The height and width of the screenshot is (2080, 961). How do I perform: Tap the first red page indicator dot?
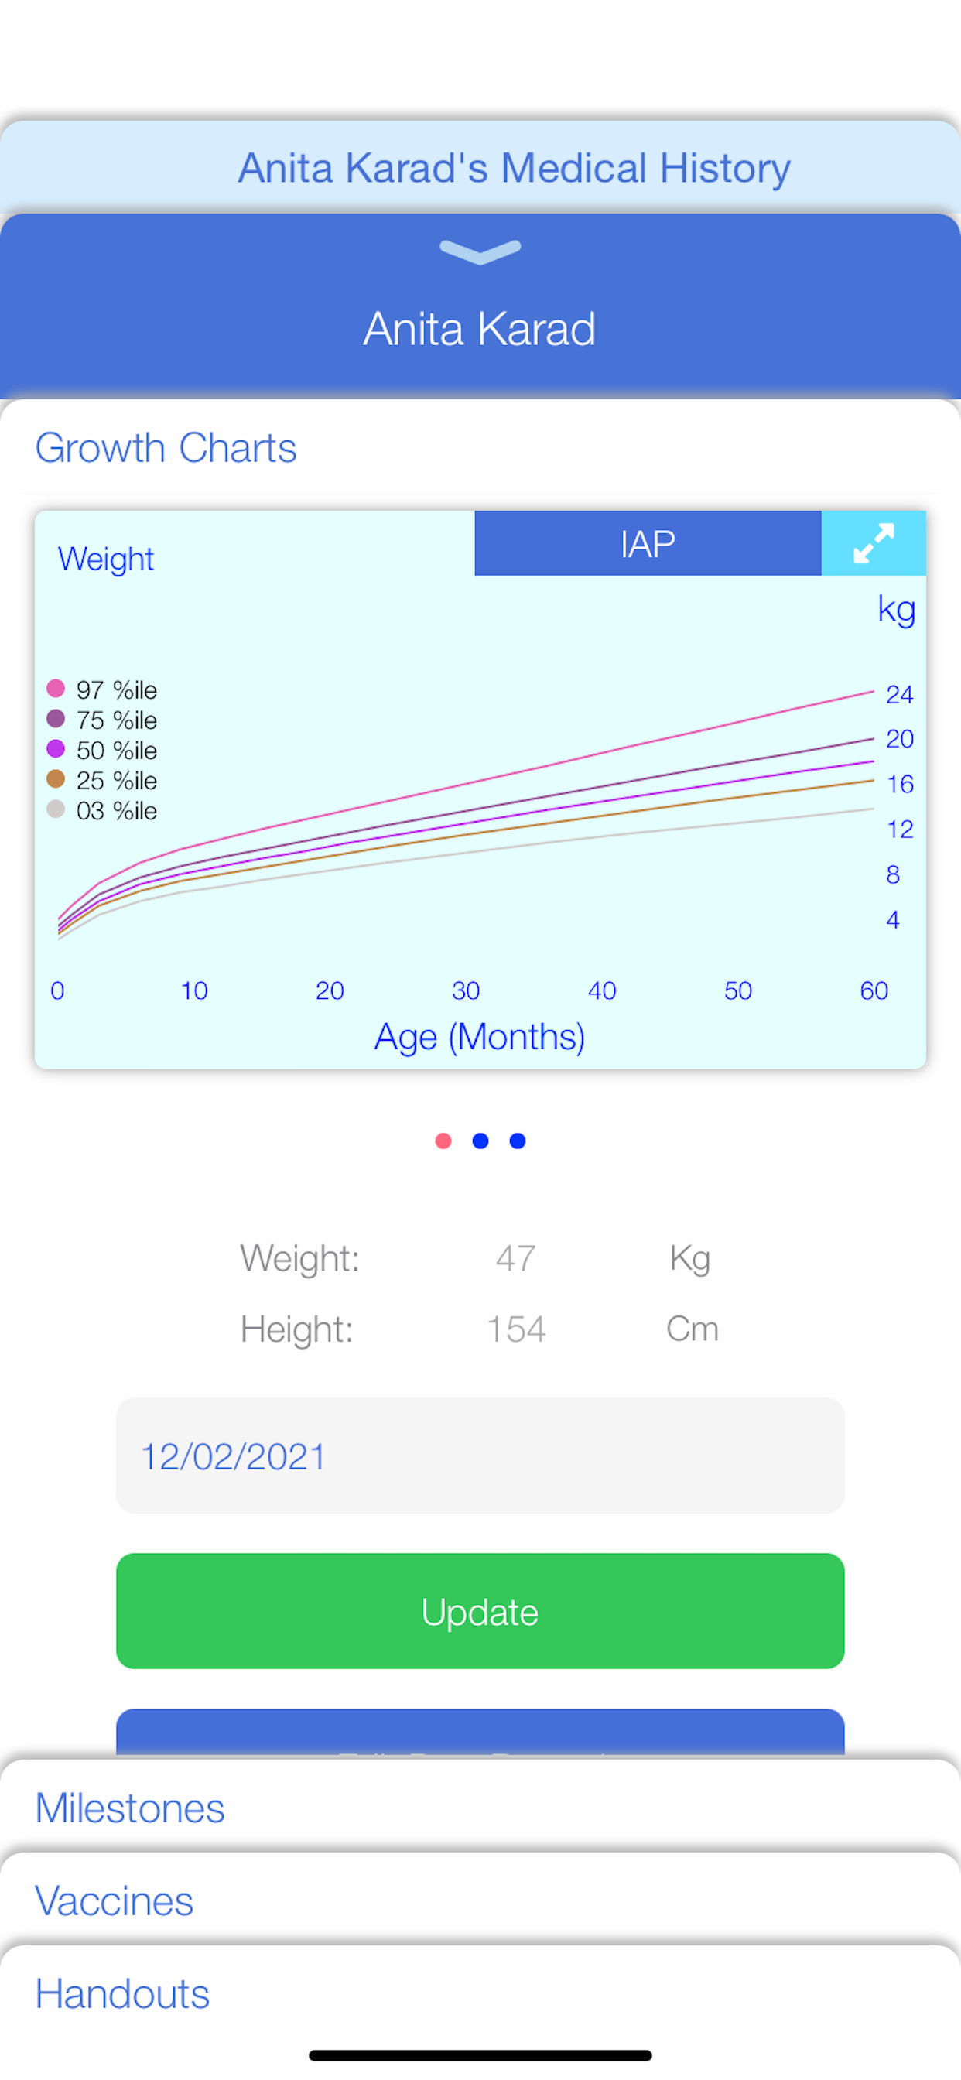443,1140
